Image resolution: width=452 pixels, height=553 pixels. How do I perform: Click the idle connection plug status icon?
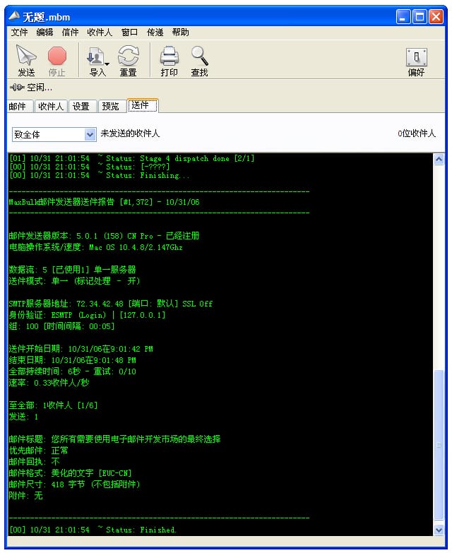[16, 88]
